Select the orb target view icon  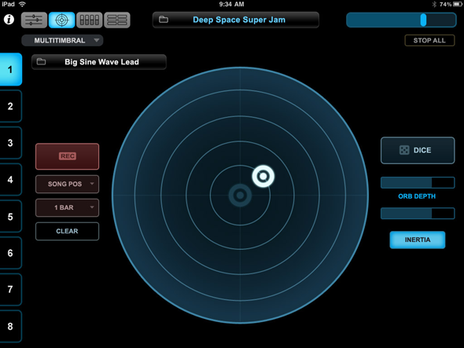pos(61,20)
